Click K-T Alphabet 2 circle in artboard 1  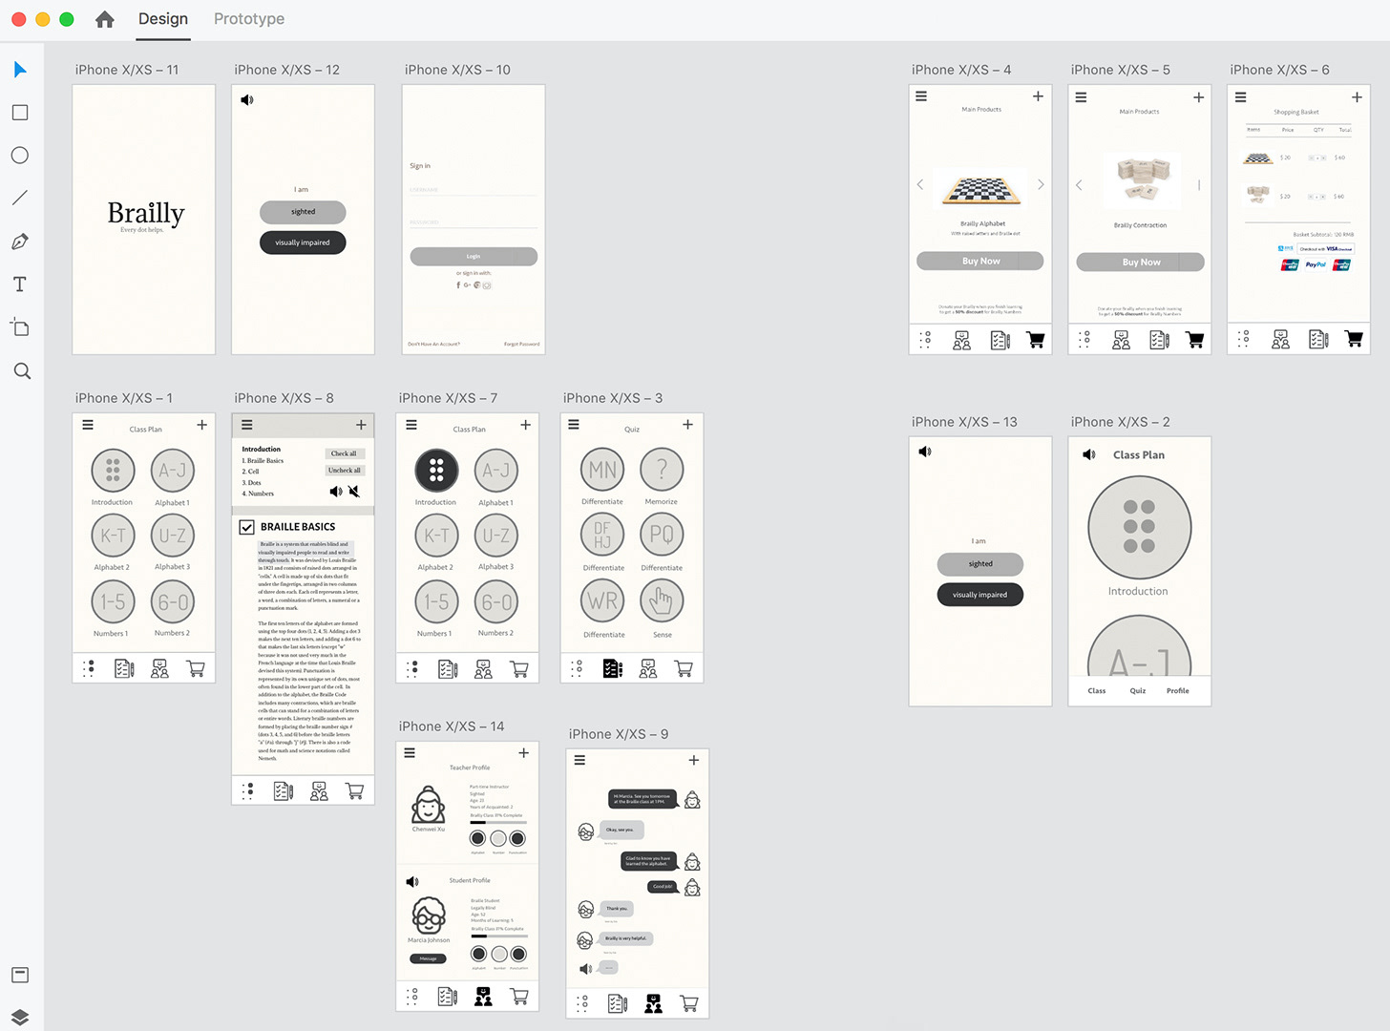click(x=113, y=536)
